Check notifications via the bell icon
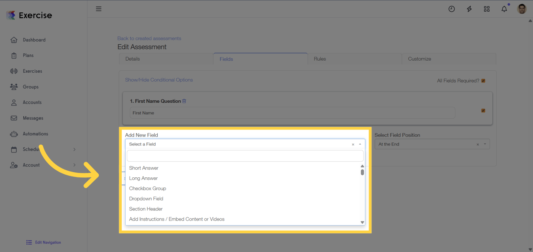The width and height of the screenshot is (533, 252). point(504,9)
